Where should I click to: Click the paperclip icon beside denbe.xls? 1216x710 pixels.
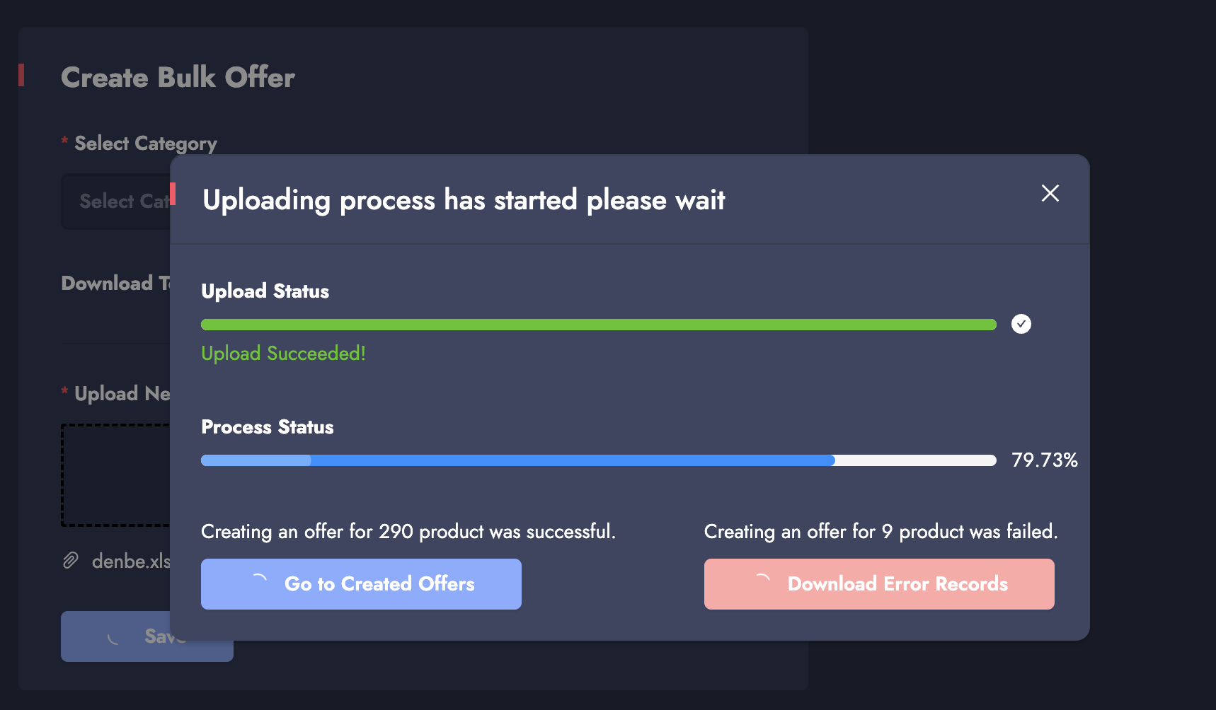coord(71,561)
